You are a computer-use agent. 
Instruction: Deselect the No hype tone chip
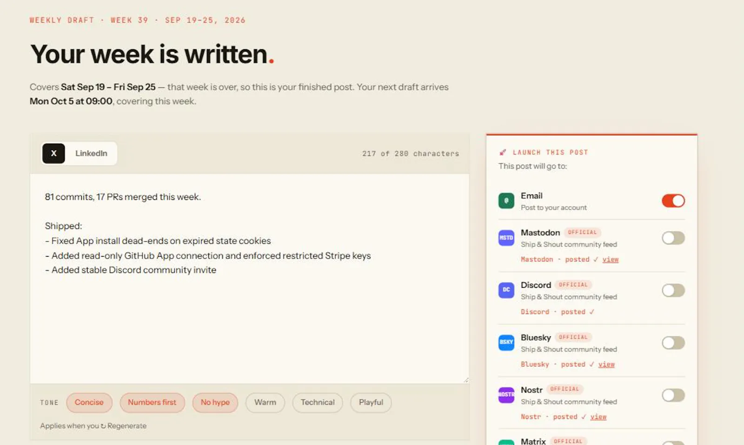point(215,403)
